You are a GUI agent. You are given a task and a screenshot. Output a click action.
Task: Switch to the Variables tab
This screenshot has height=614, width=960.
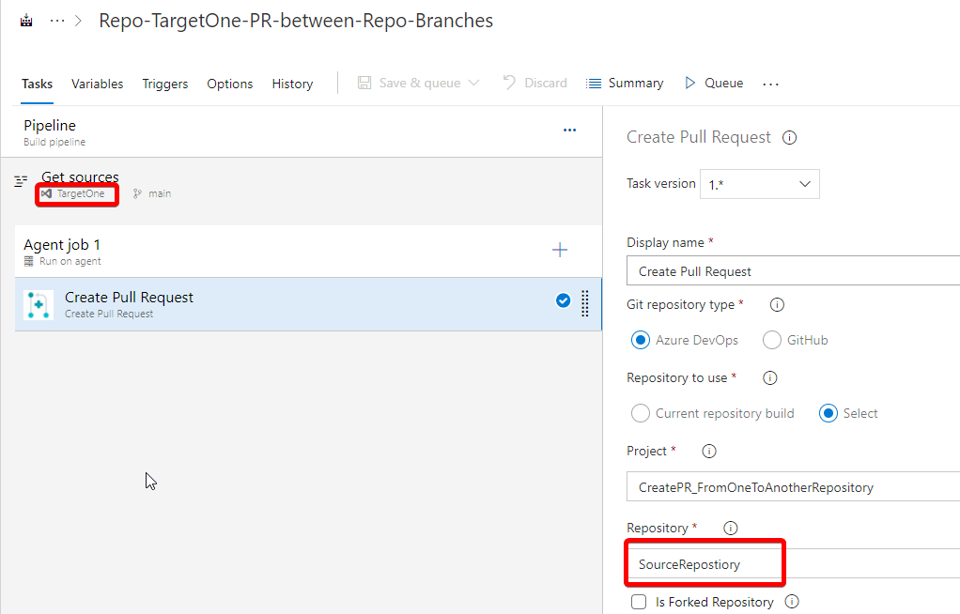pos(97,84)
